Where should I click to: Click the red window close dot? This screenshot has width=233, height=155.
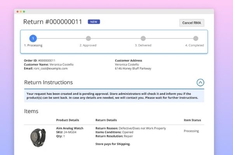coord(18,12)
